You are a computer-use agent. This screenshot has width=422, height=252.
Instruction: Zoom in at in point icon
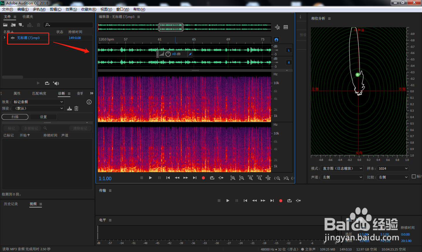tap(277, 178)
